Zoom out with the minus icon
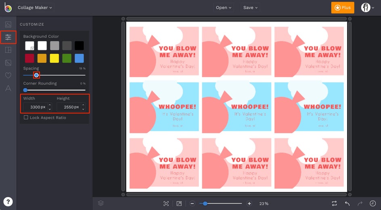The image size is (381, 210). [192, 204]
